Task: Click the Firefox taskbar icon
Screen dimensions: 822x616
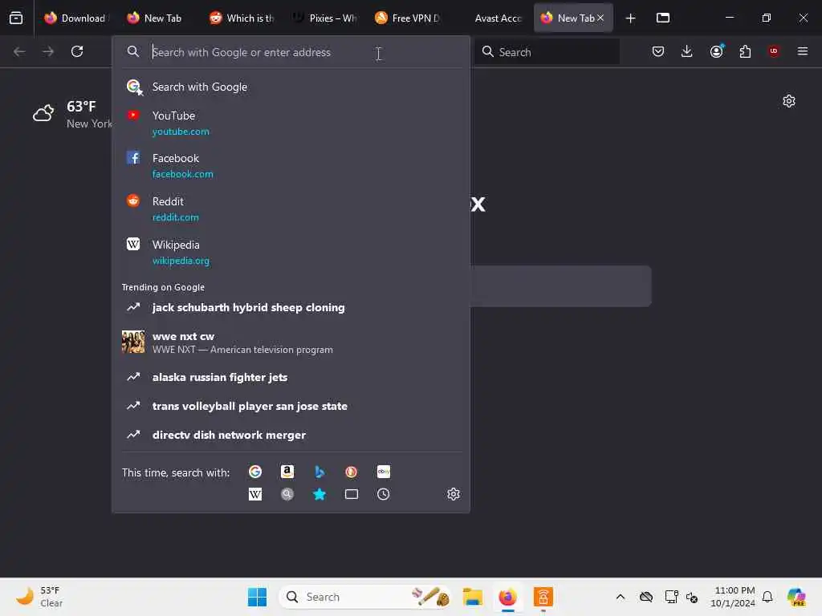Action: [x=507, y=597]
